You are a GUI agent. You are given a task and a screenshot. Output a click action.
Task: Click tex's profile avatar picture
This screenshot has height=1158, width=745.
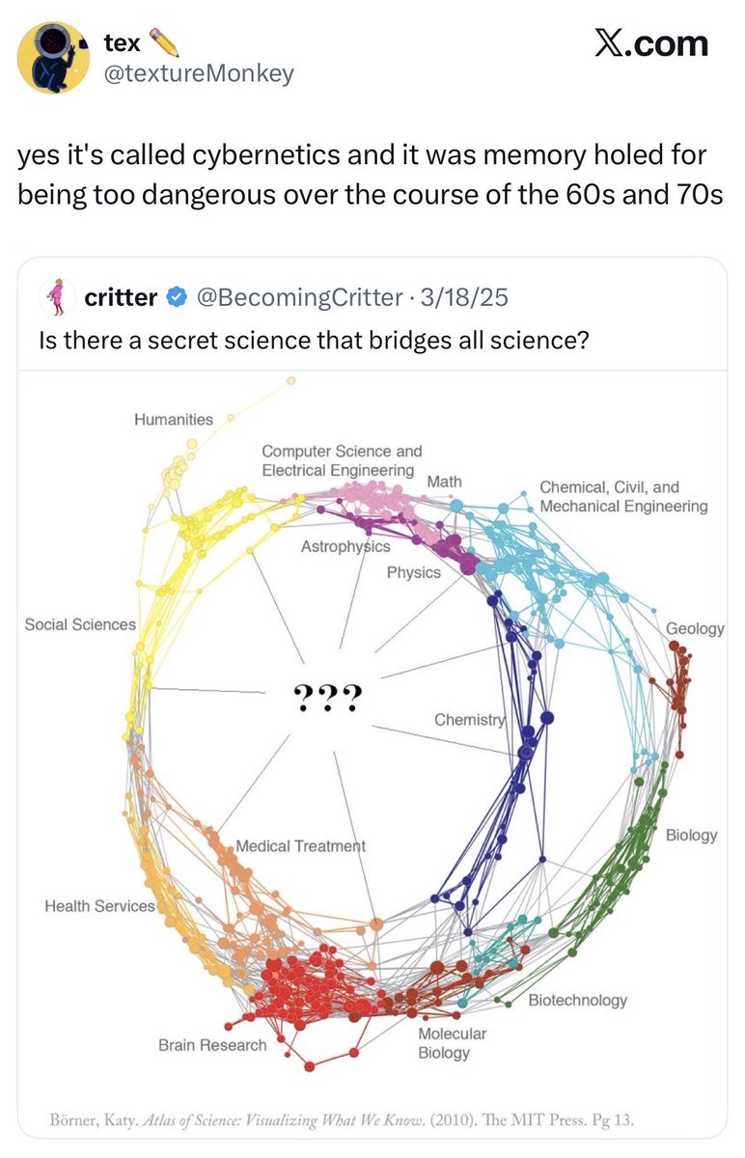click(53, 57)
